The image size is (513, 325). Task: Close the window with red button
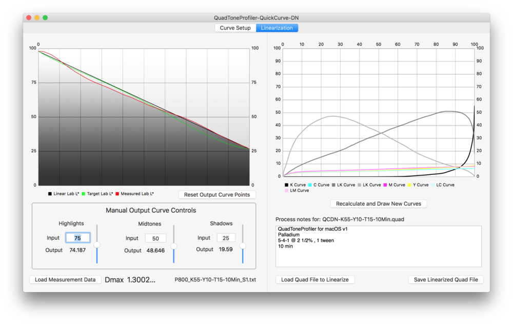29,17
